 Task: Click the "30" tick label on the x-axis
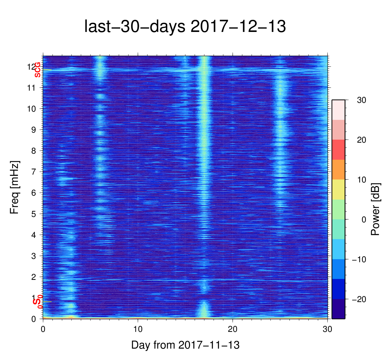[x=327, y=329]
